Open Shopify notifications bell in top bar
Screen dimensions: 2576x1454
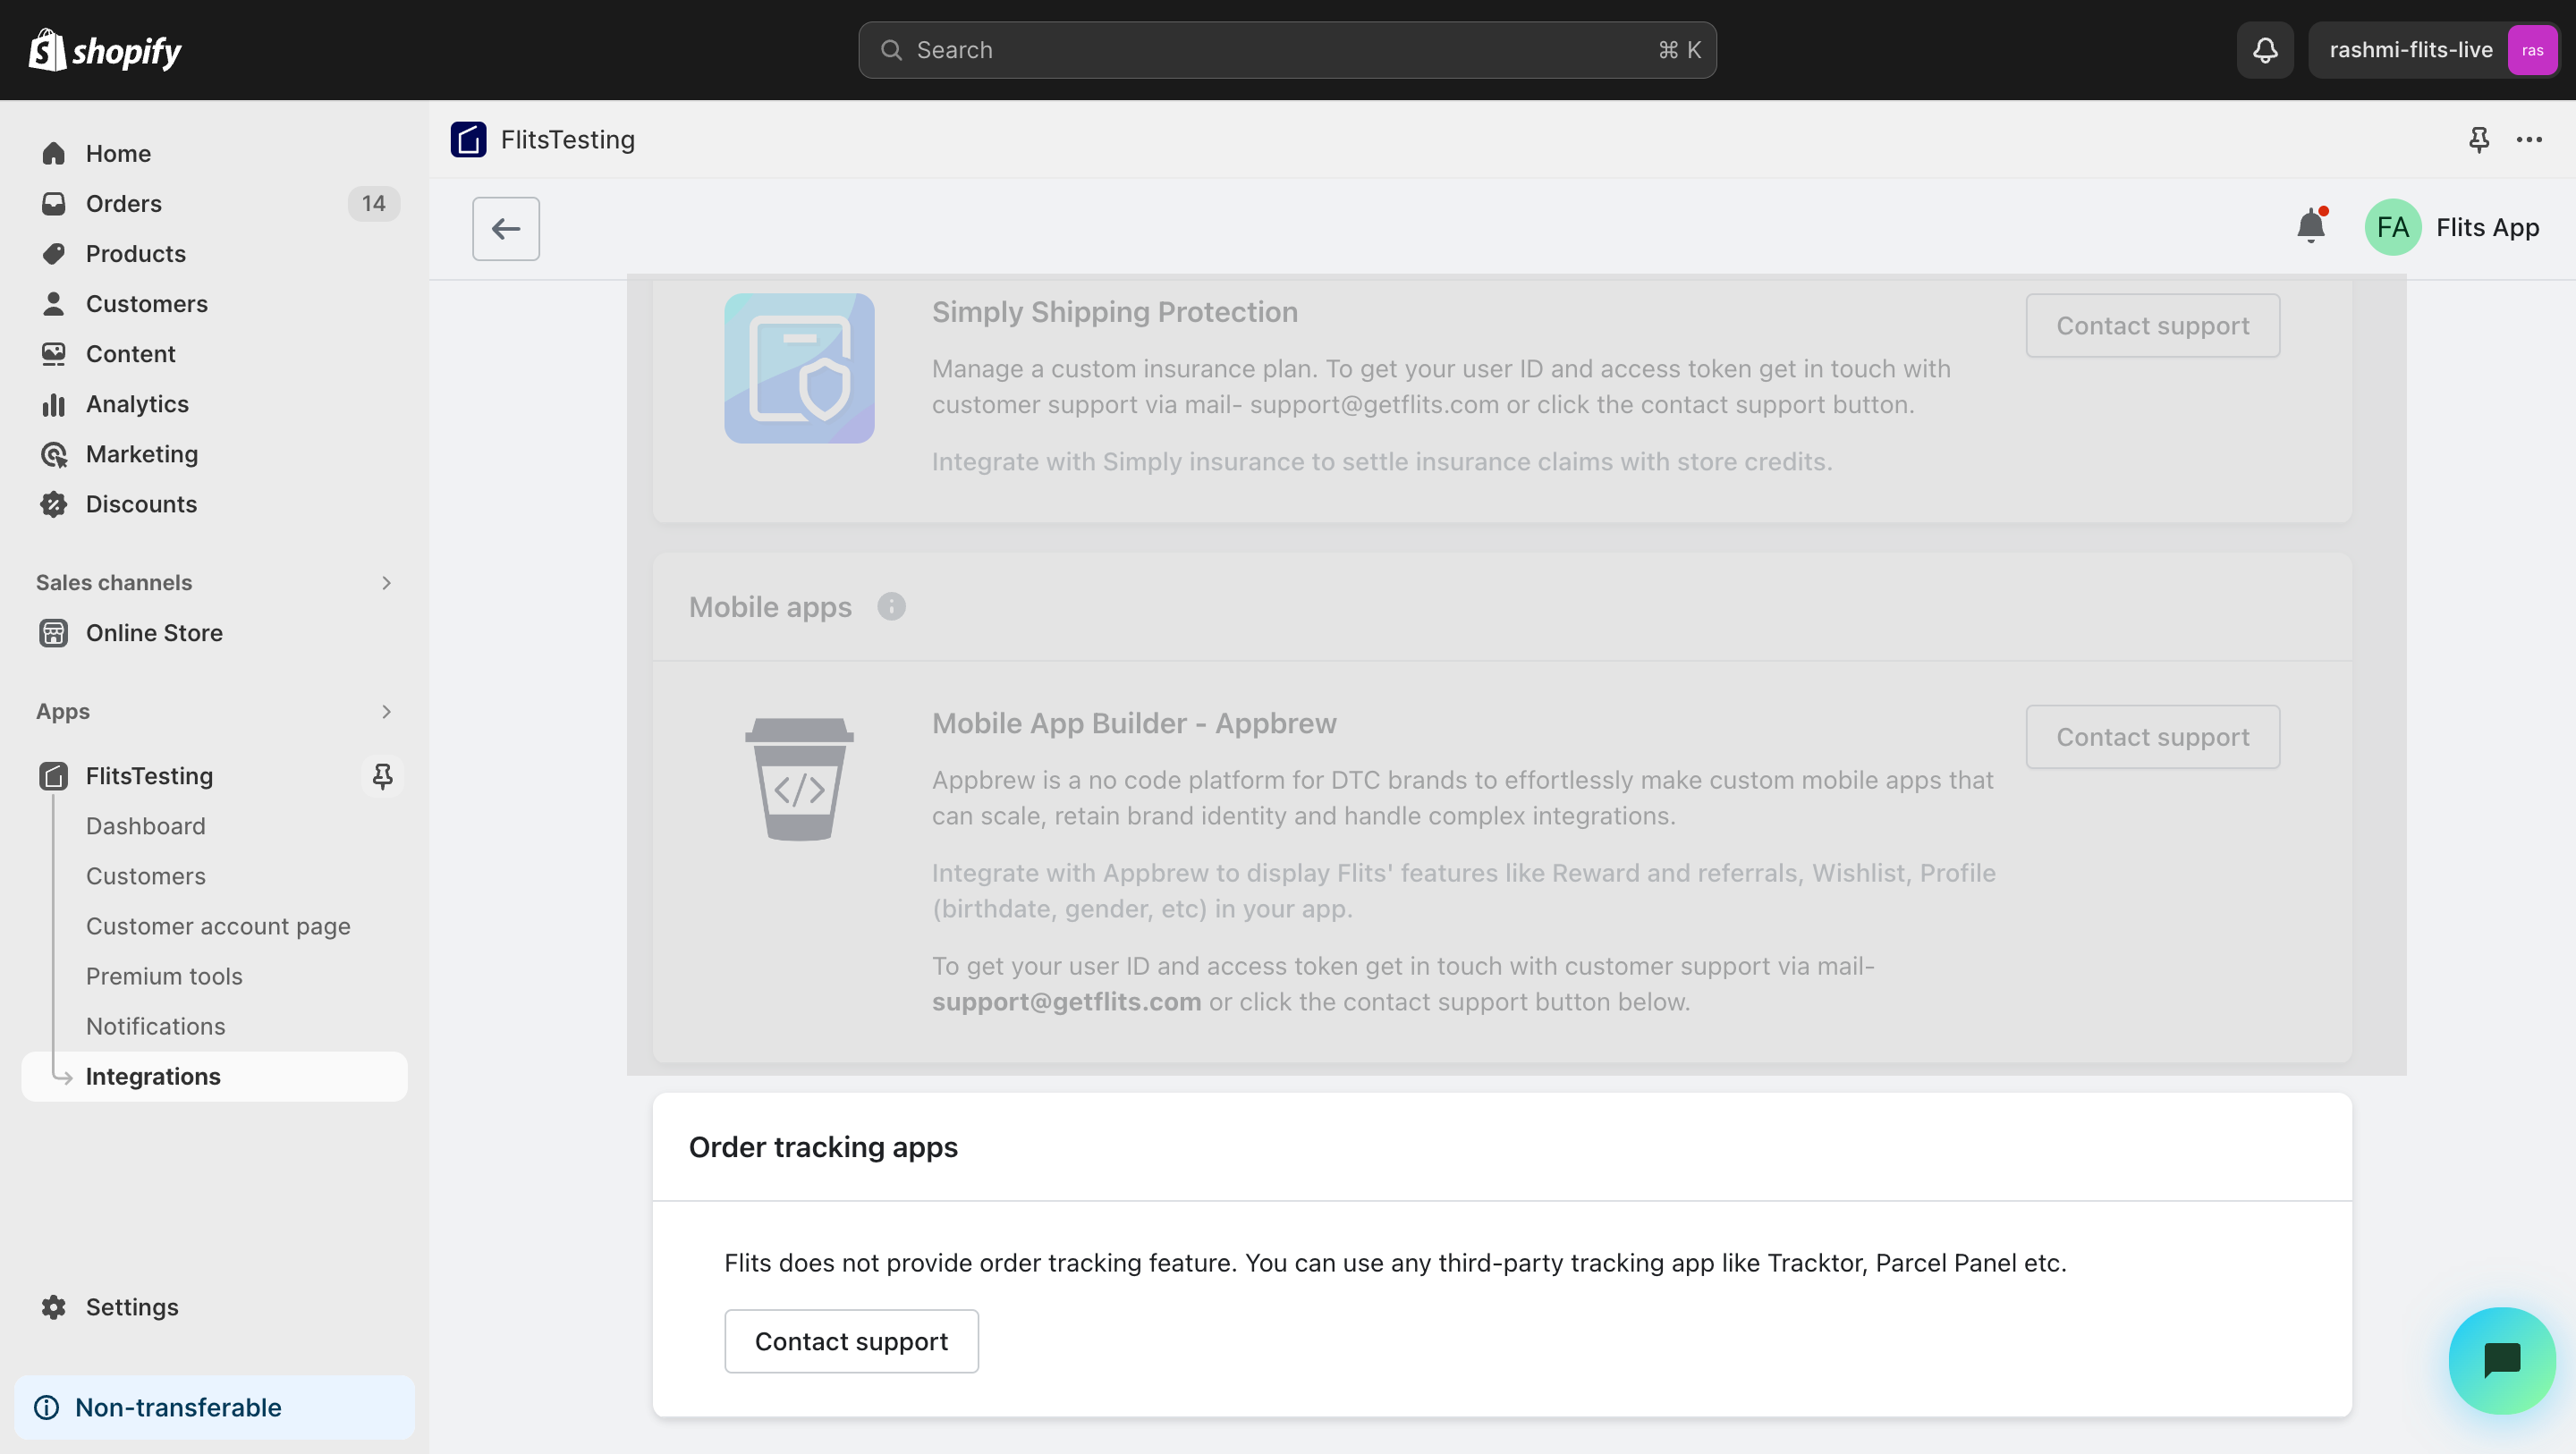tap(2265, 50)
